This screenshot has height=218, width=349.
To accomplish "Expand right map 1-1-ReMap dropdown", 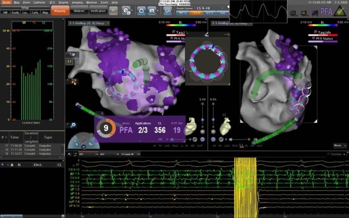I will pos(250,23).
